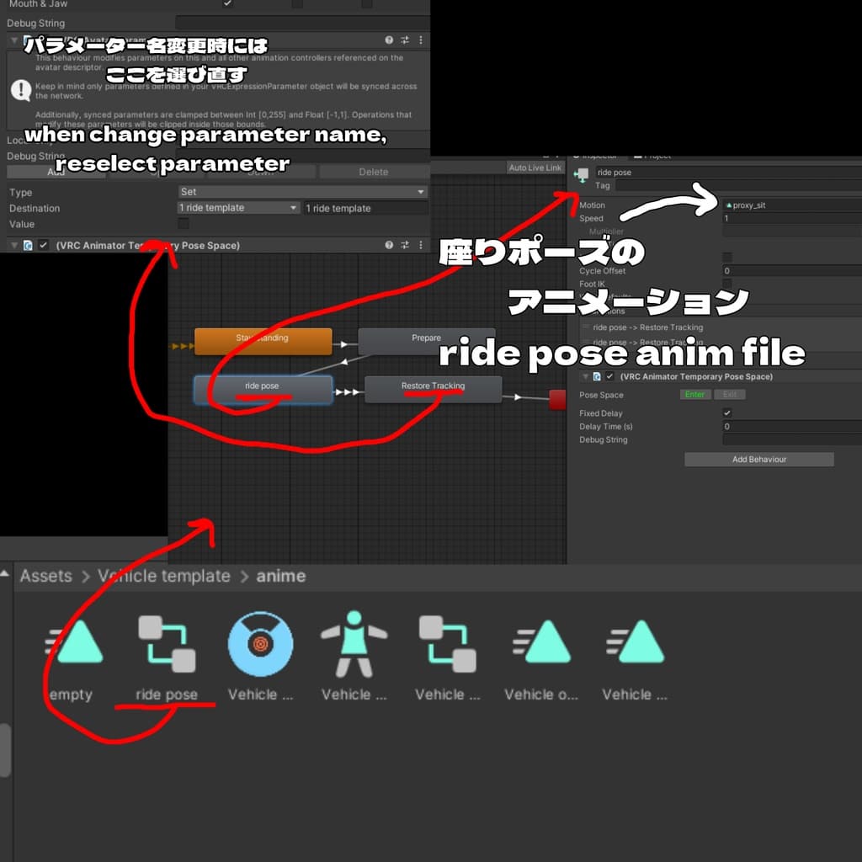
Task: Click the help icon on the behaviour header
Action: (x=387, y=245)
